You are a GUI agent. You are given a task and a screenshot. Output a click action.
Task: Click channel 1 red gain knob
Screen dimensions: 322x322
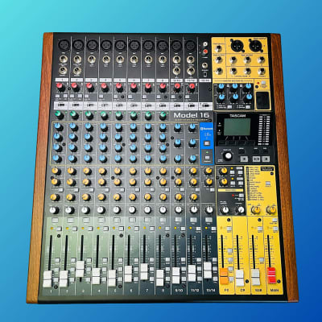pyautogui.click(x=60, y=87)
